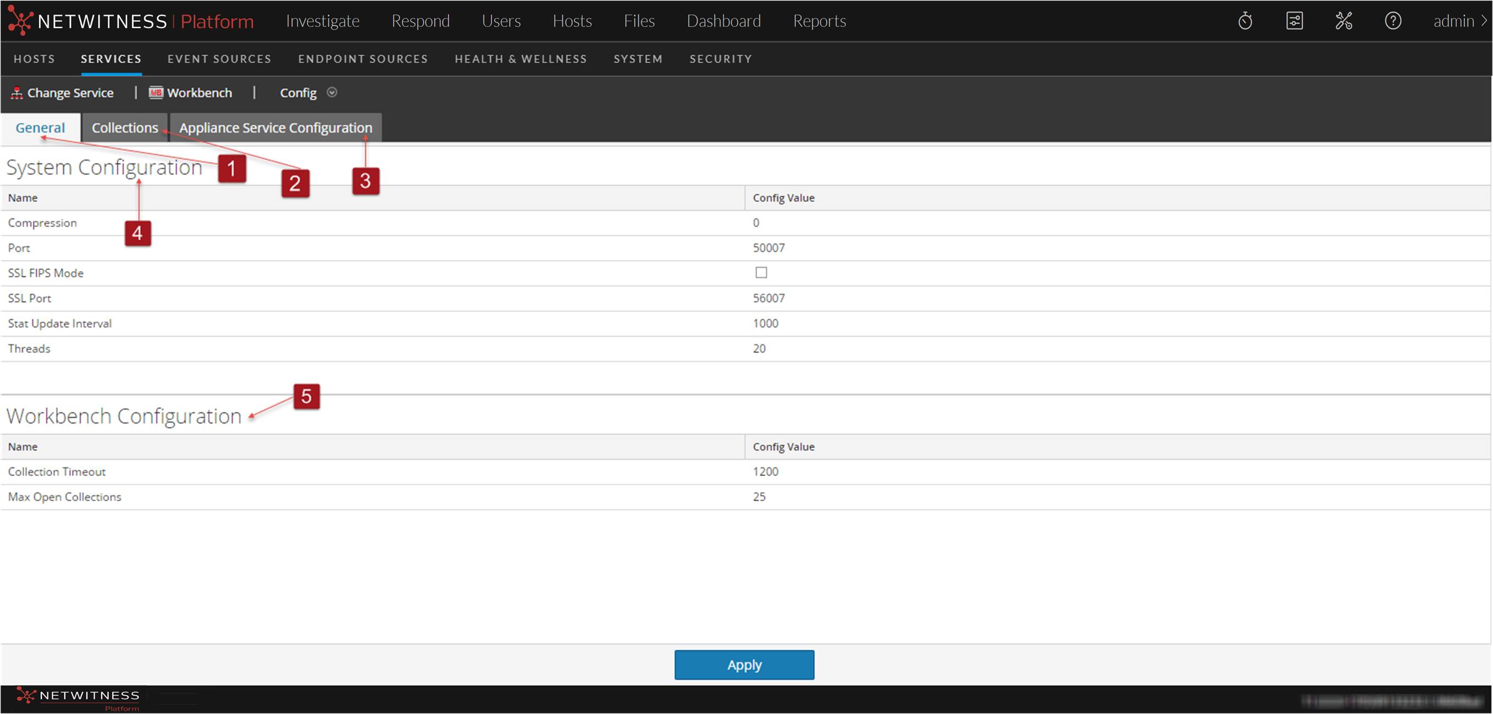Open the notifications settings panel icon
The image size is (1493, 714).
point(1294,21)
